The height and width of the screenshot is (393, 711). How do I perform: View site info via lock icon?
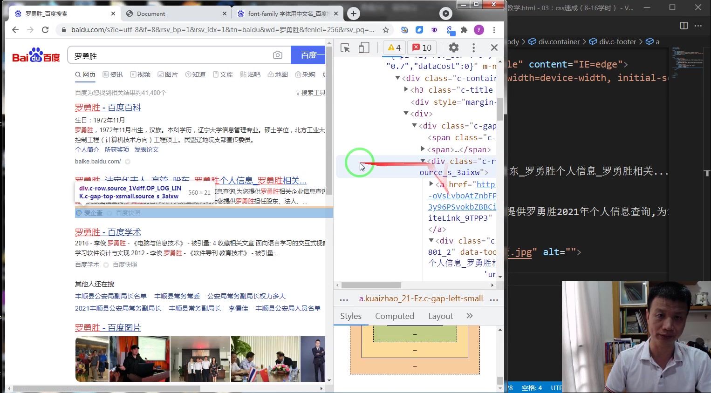click(x=64, y=30)
